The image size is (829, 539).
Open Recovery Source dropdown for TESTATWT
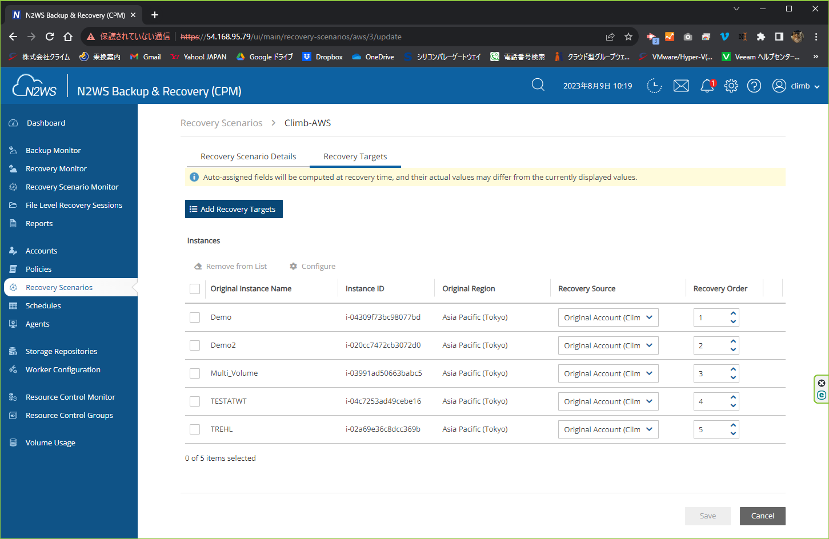point(608,401)
